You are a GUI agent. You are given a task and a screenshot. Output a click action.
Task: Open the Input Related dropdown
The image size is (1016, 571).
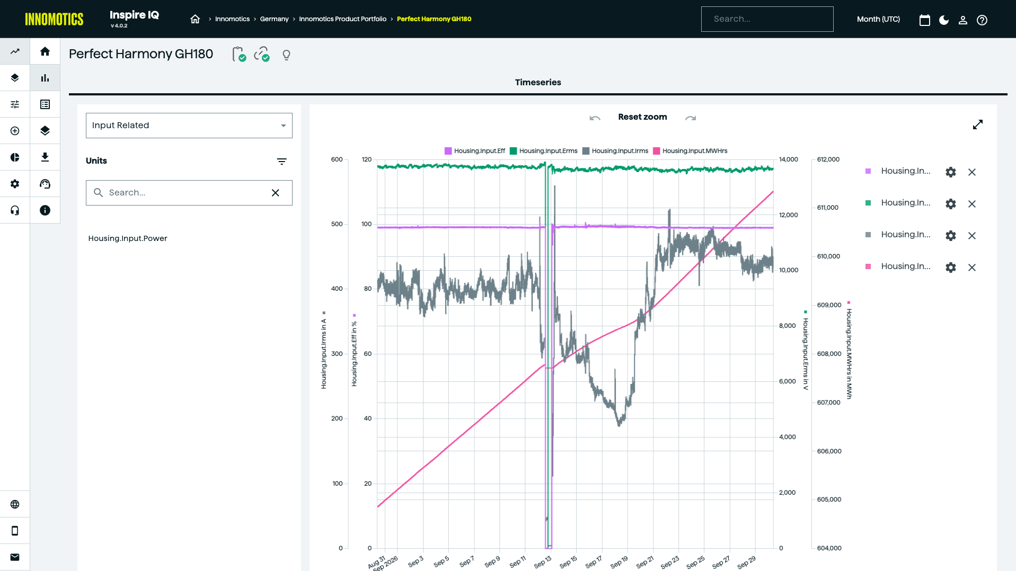(x=189, y=126)
